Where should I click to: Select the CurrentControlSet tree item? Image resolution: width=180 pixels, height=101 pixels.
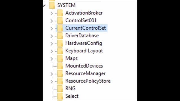coord(82,28)
